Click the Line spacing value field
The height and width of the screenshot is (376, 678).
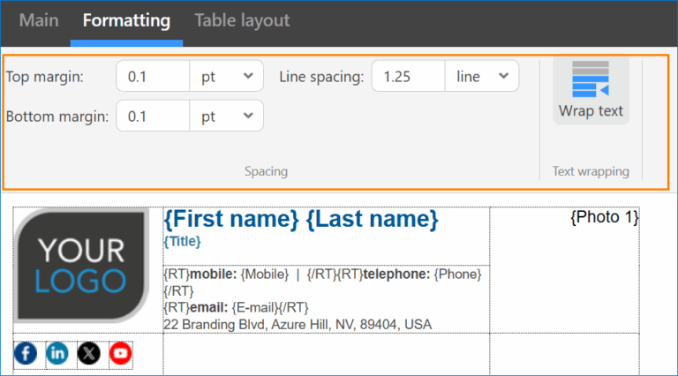(x=409, y=76)
